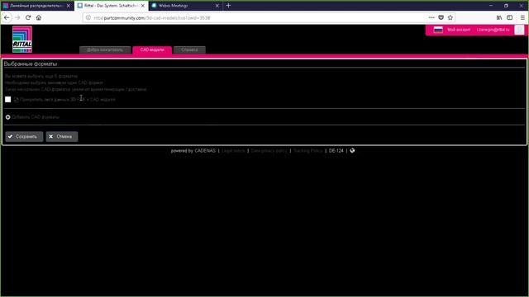The image size is (529, 297).
Task: Open the Tracking Policy footer link
Action: coord(307,151)
